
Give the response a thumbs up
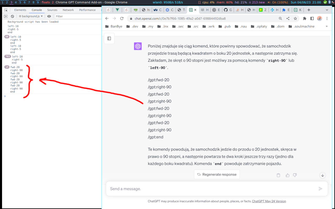click(288, 175)
